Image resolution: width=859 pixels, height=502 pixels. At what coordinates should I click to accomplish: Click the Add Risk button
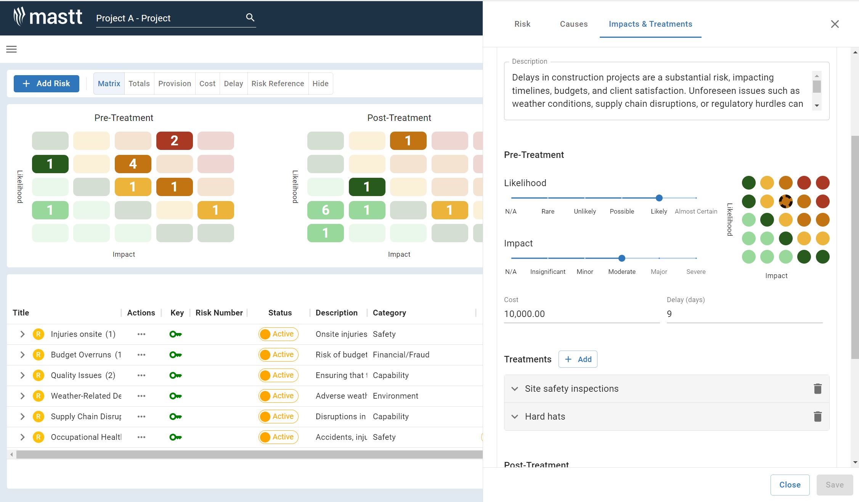(x=46, y=83)
